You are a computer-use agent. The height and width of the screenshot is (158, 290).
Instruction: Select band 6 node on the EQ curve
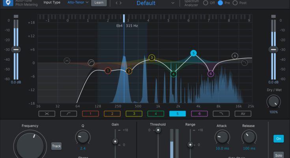(211, 74)
